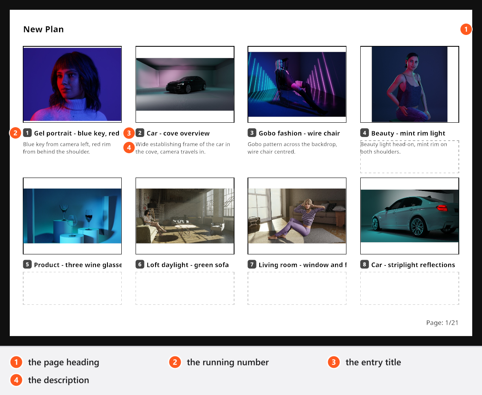Image resolution: width=482 pixels, height=395 pixels.
Task: Click number badge 1 beside Gel portrait
Action: point(27,133)
